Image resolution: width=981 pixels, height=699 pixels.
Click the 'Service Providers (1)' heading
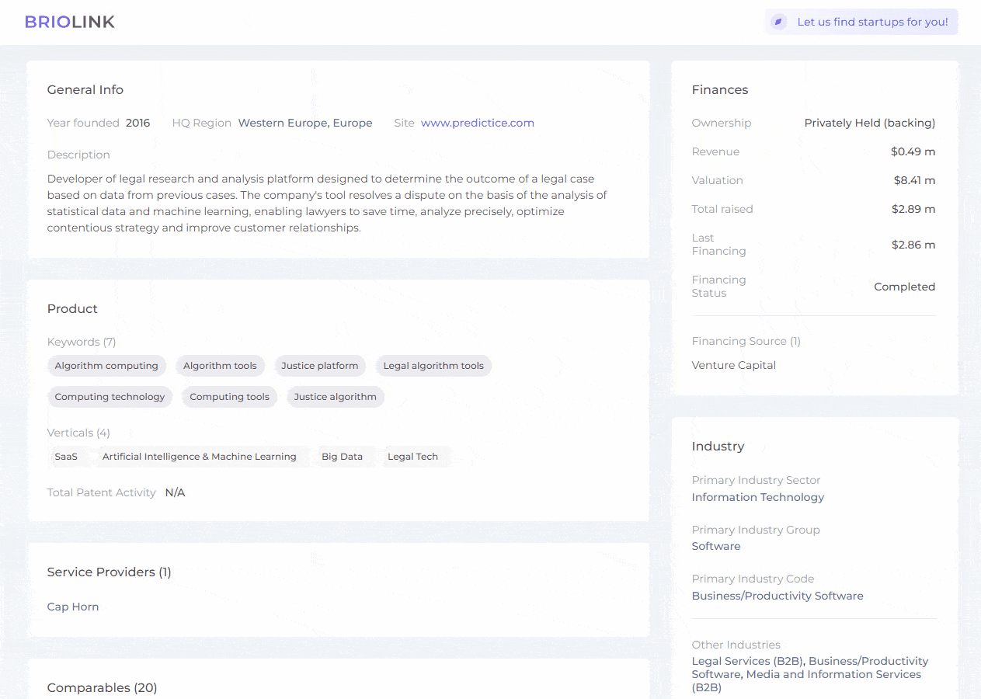110,572
